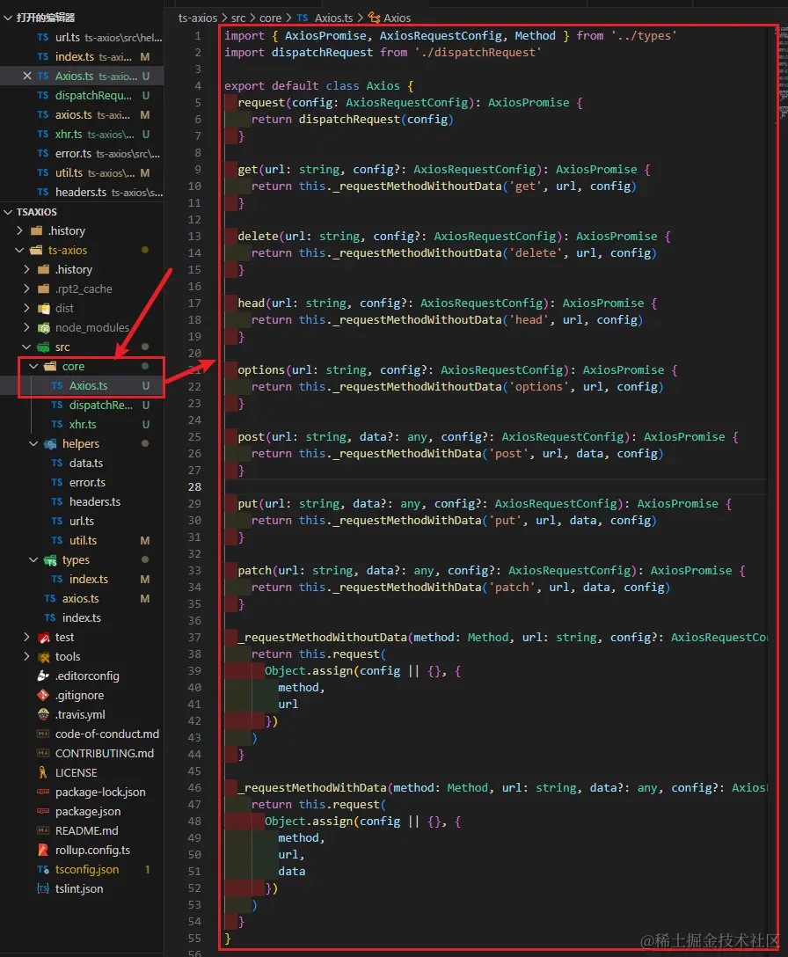788x957 pixels.
Task: Expand the dist folder
Action: tap(26, 308)
